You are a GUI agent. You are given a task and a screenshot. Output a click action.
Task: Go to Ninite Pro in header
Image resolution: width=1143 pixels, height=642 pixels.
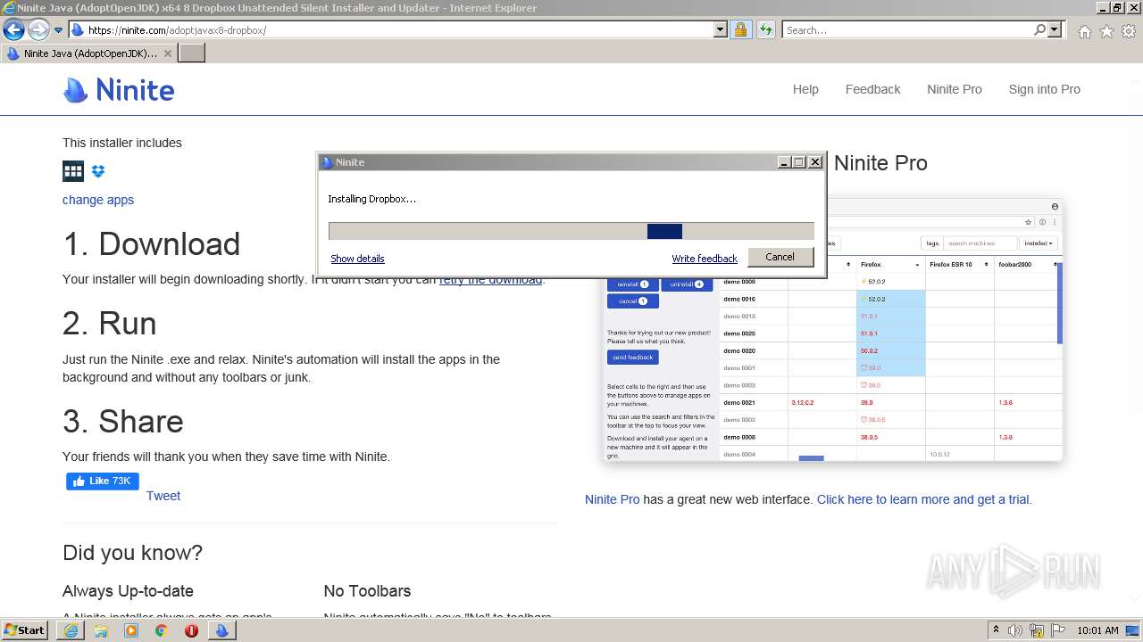(954, 89)
